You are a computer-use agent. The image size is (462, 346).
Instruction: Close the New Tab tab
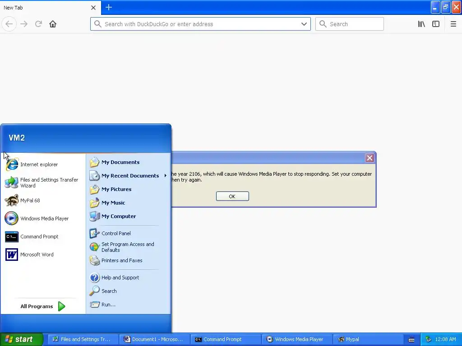(x=93, y=8)
